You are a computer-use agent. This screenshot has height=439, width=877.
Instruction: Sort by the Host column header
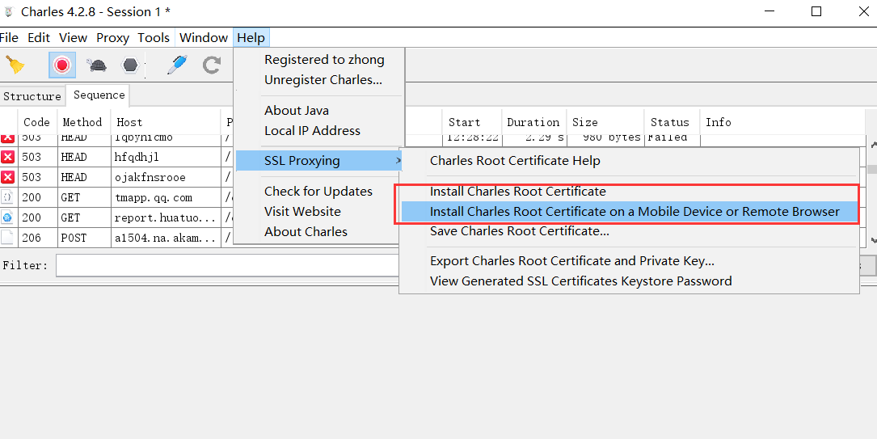pos(167,122)
